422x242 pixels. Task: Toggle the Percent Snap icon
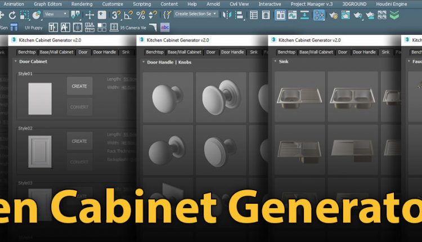click(141, 15)
